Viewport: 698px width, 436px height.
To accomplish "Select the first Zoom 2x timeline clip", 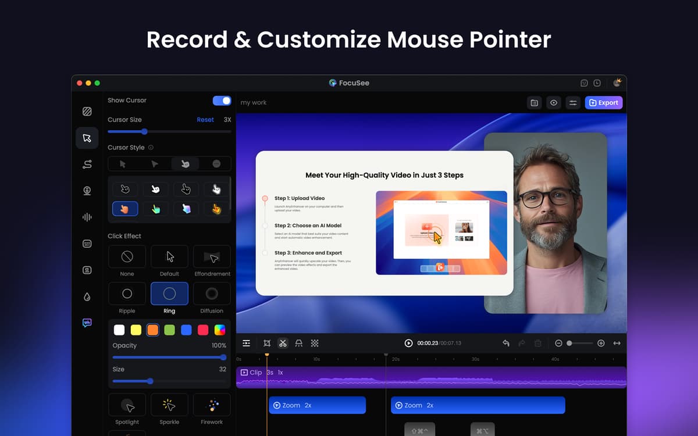I will pos(317,405).
